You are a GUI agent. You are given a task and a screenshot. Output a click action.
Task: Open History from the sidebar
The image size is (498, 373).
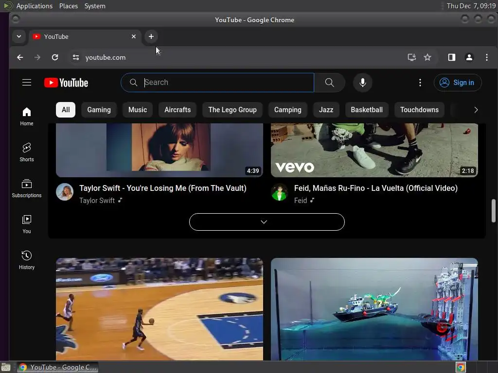coord(27,260)
